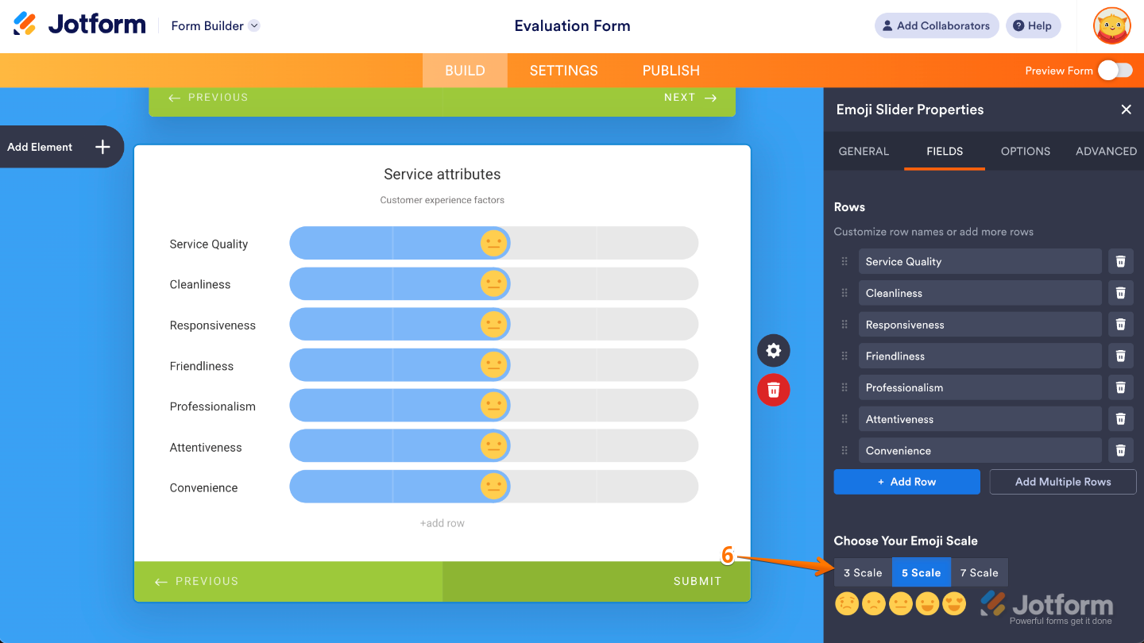Expand the Form Builder dropdown
Image resolution: width=1144 pixels, height=643 pixels.
click(x=253, y=25)
